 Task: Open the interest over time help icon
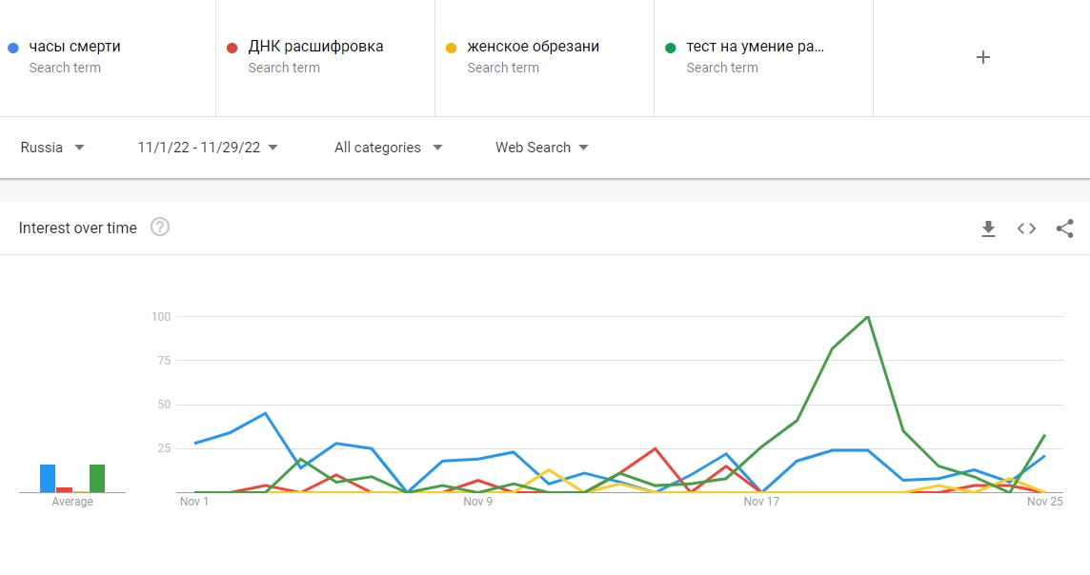(160, 228)
